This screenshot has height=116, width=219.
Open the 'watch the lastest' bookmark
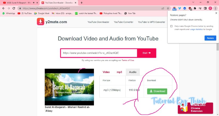pyautogui.click(x=86, y=13)
